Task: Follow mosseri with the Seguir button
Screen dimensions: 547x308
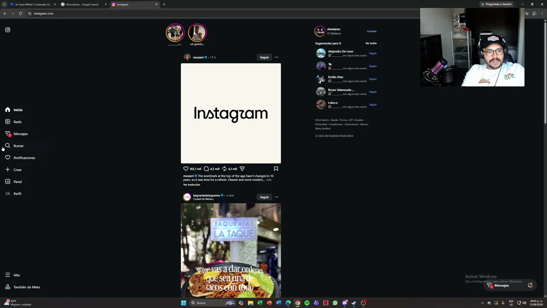Action: tap(265, 57)
